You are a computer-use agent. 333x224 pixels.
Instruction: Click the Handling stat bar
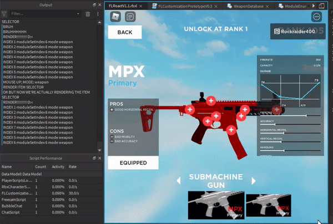point(290,150)
